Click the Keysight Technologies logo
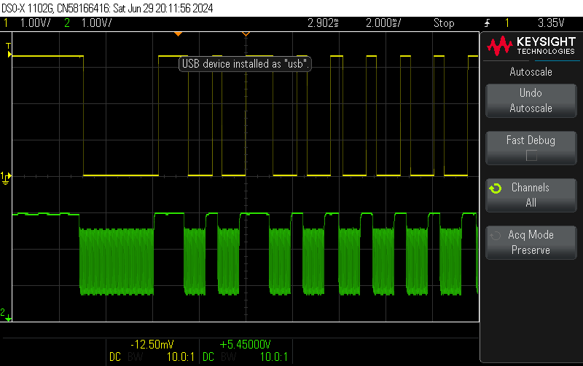 click(x=531, y=45)
